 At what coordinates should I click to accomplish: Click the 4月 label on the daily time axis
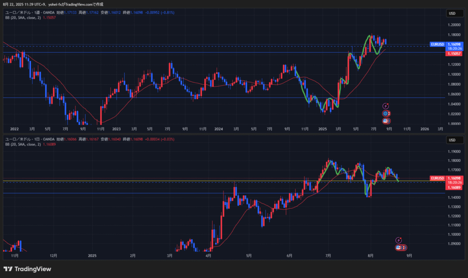(x=208, y=256)
